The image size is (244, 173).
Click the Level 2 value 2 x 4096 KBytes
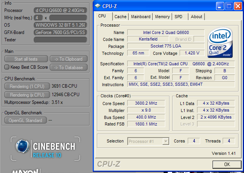216,117
